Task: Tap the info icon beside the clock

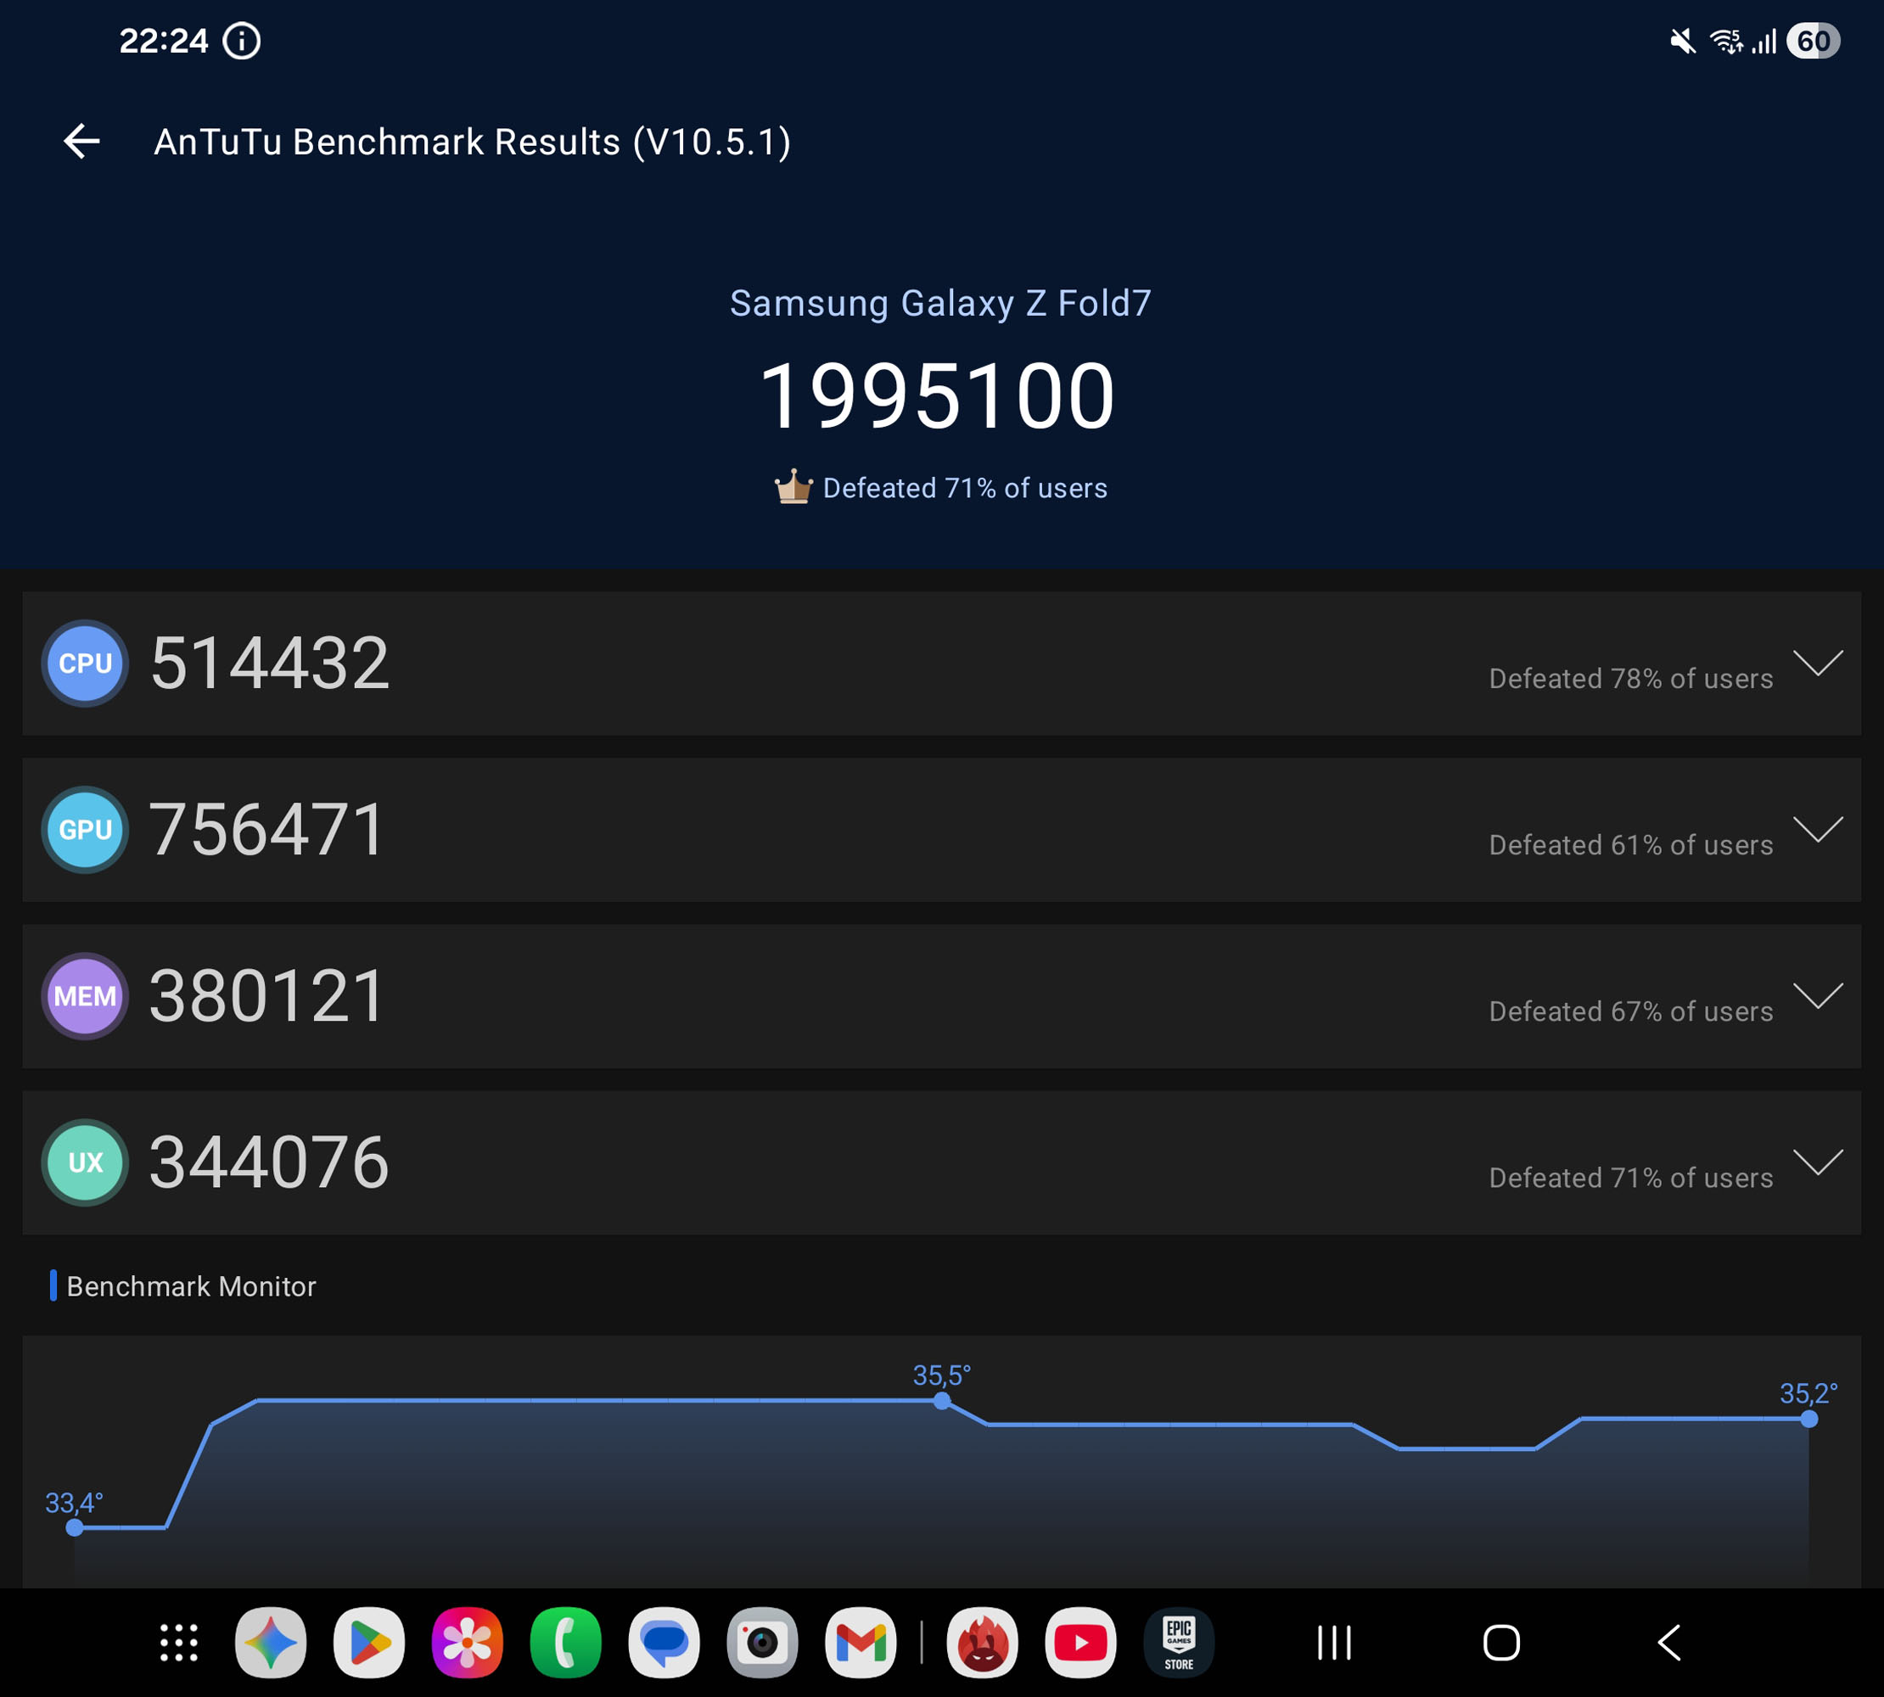Action: 242,41
